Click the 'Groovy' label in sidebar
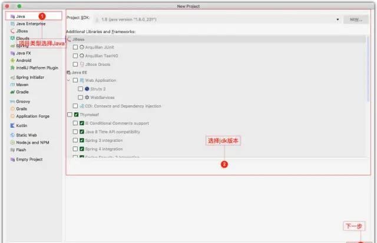Image resolution: width=377 pixels, height=243 pixels. click(x=23, y=102)
